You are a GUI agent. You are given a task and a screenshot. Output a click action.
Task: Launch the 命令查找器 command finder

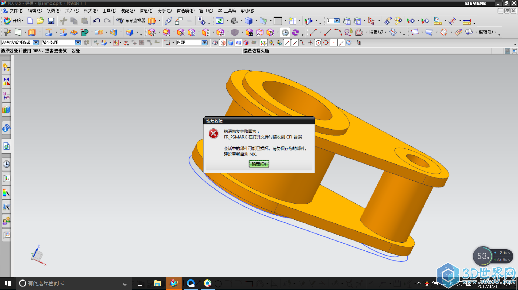click(131, 21)
